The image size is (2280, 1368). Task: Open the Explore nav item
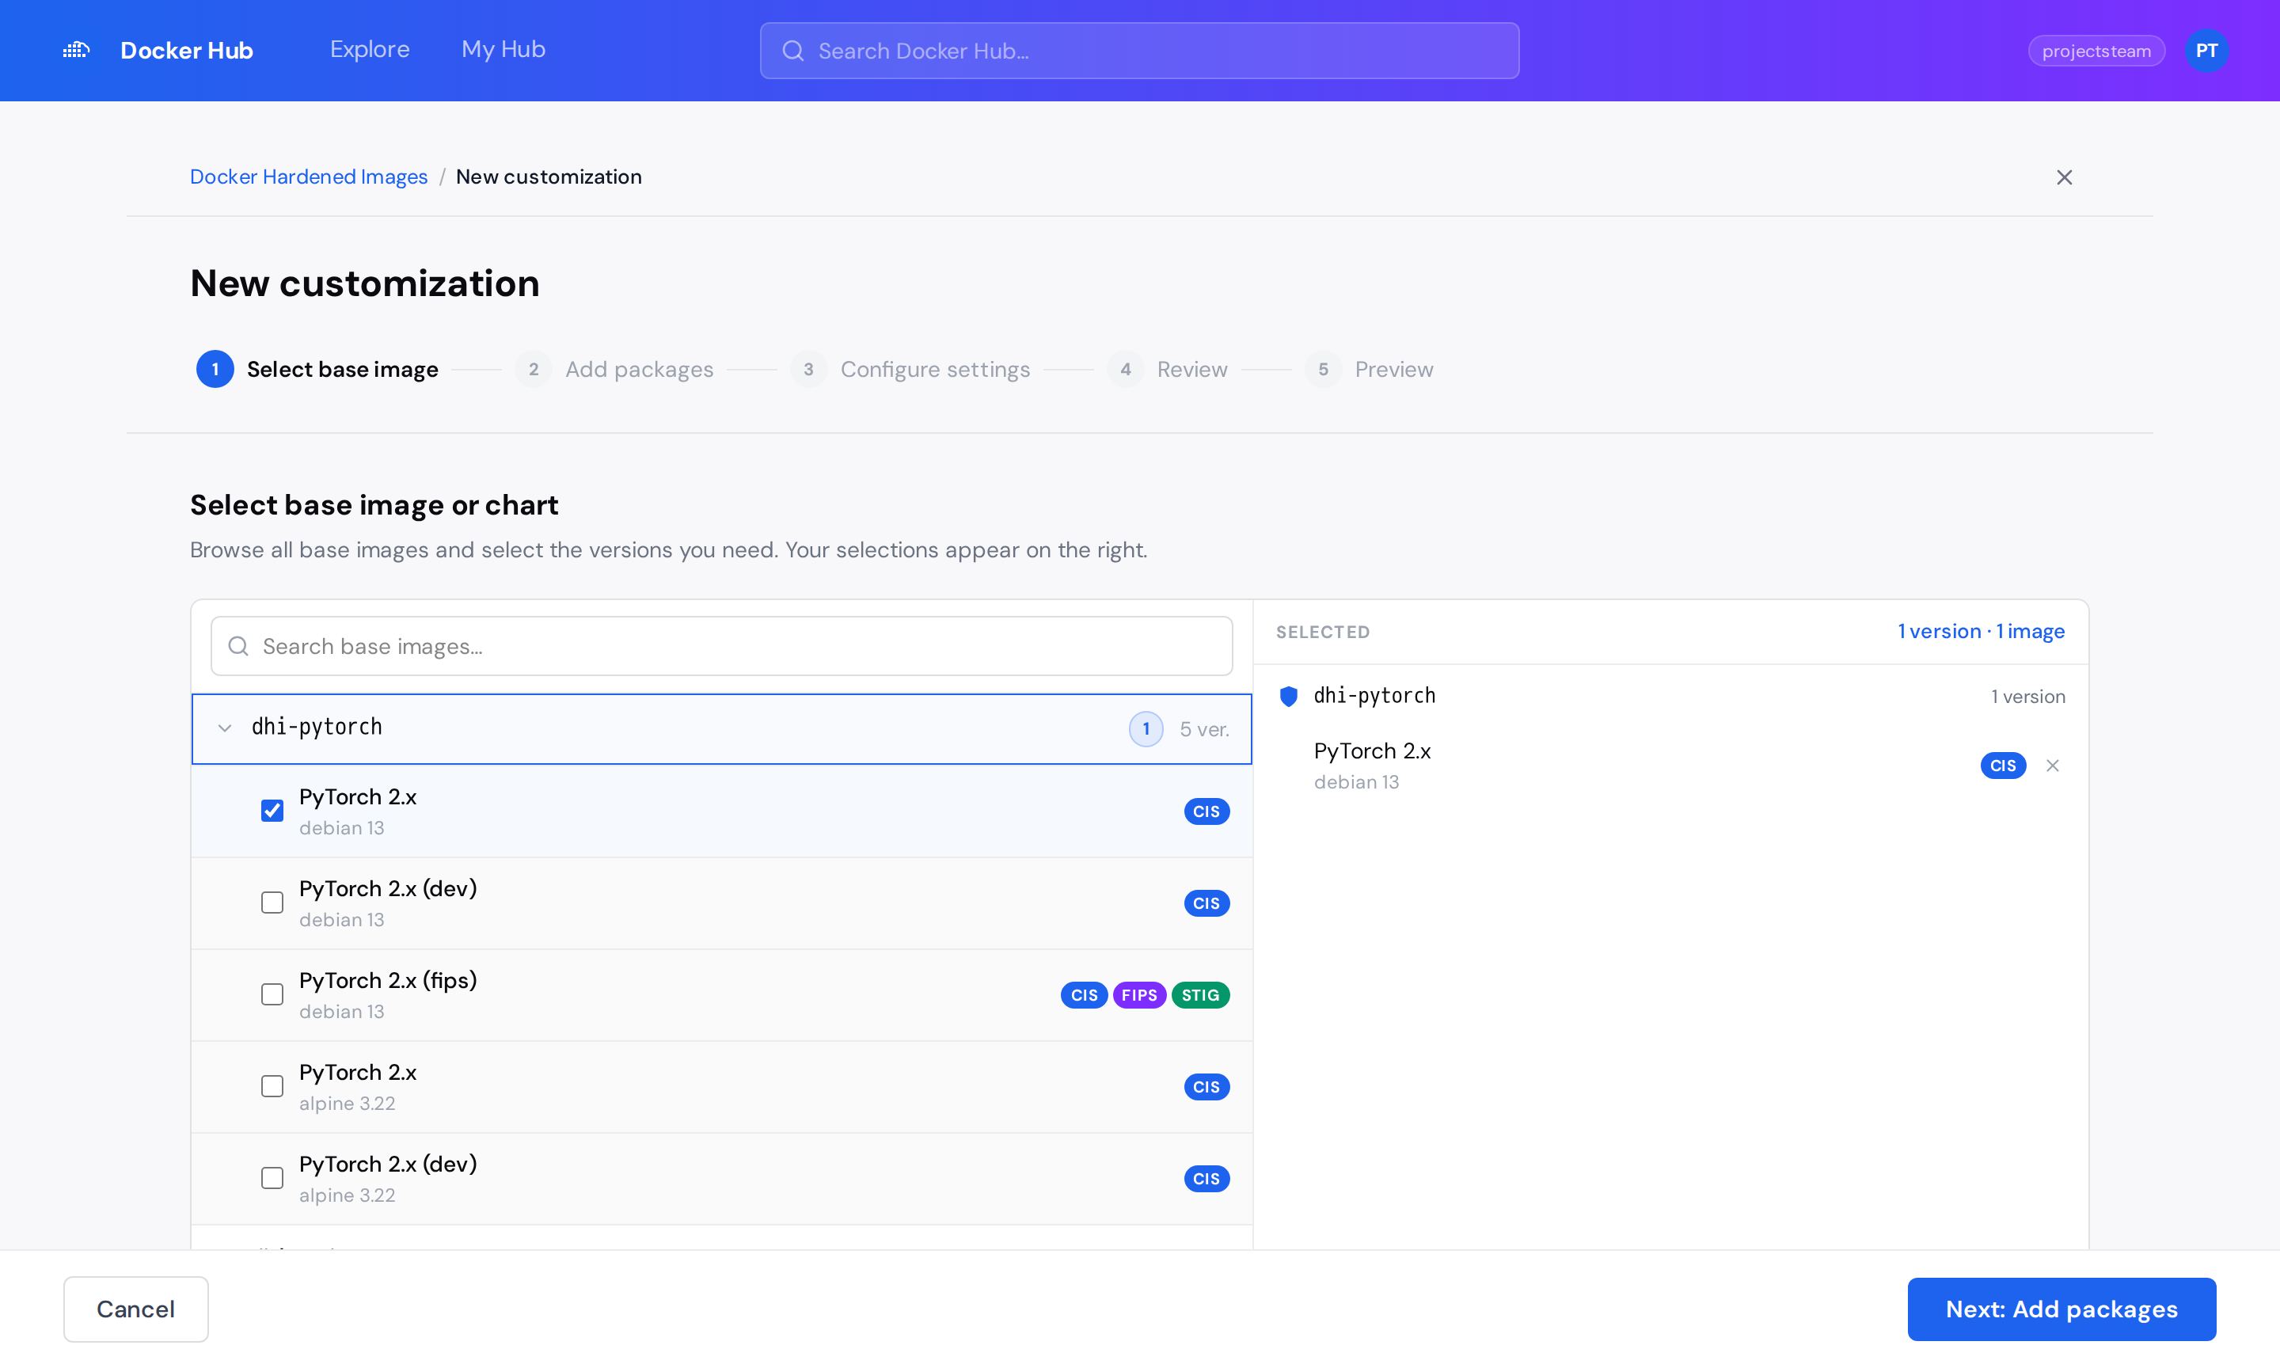pyautogui.click(x=370, y=50)
